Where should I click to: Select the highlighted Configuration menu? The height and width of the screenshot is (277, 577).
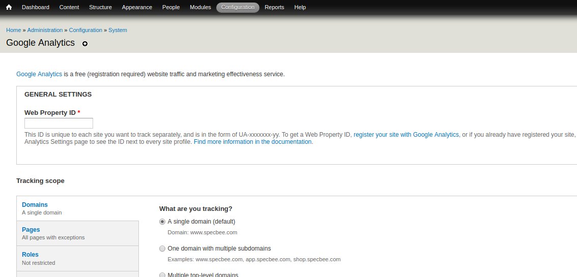[x=238, y=7]
